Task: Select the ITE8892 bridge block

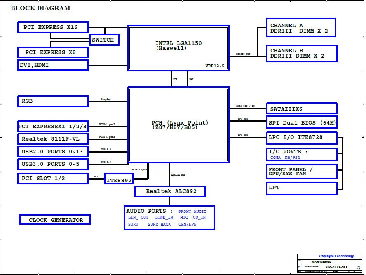Action: (x=119, y=181)
